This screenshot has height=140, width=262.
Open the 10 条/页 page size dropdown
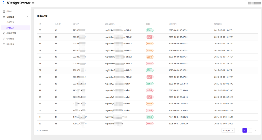(228, 130)
